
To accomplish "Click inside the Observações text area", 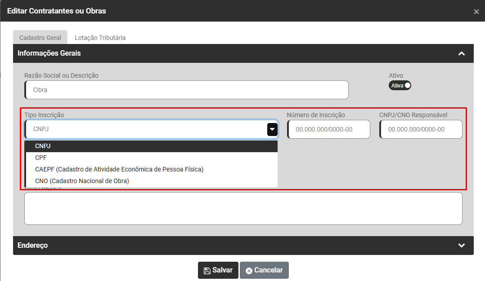I will [x=243, y=209].
